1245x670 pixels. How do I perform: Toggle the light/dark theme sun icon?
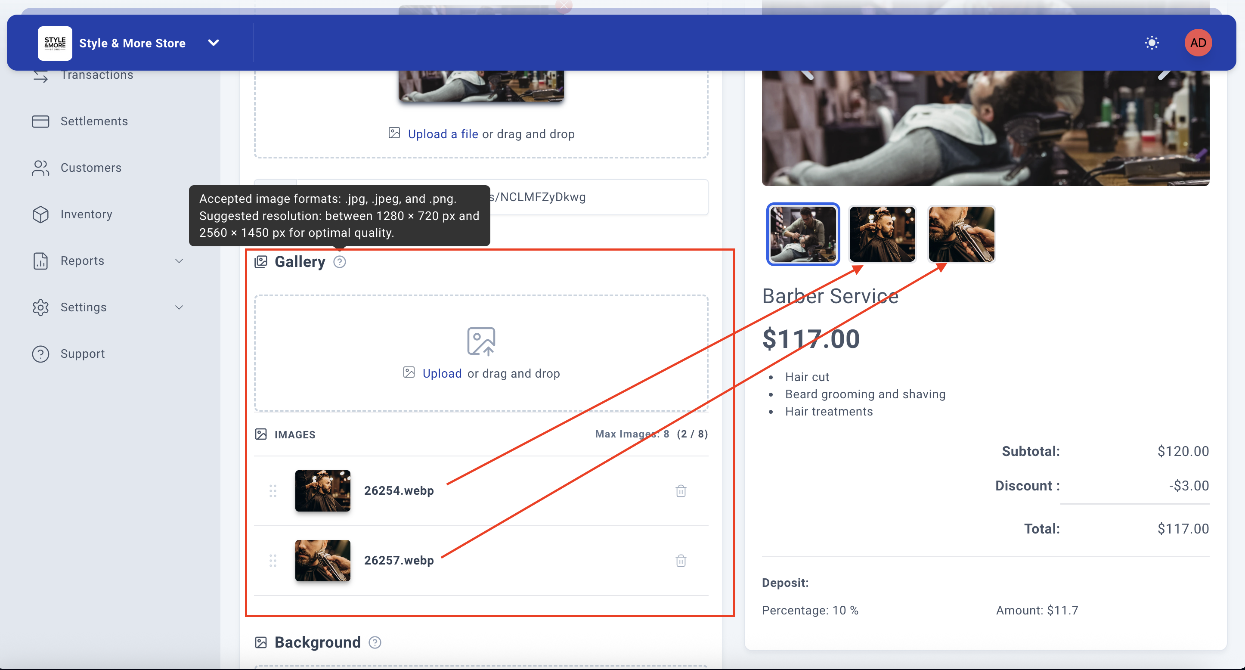[1152, 43]
